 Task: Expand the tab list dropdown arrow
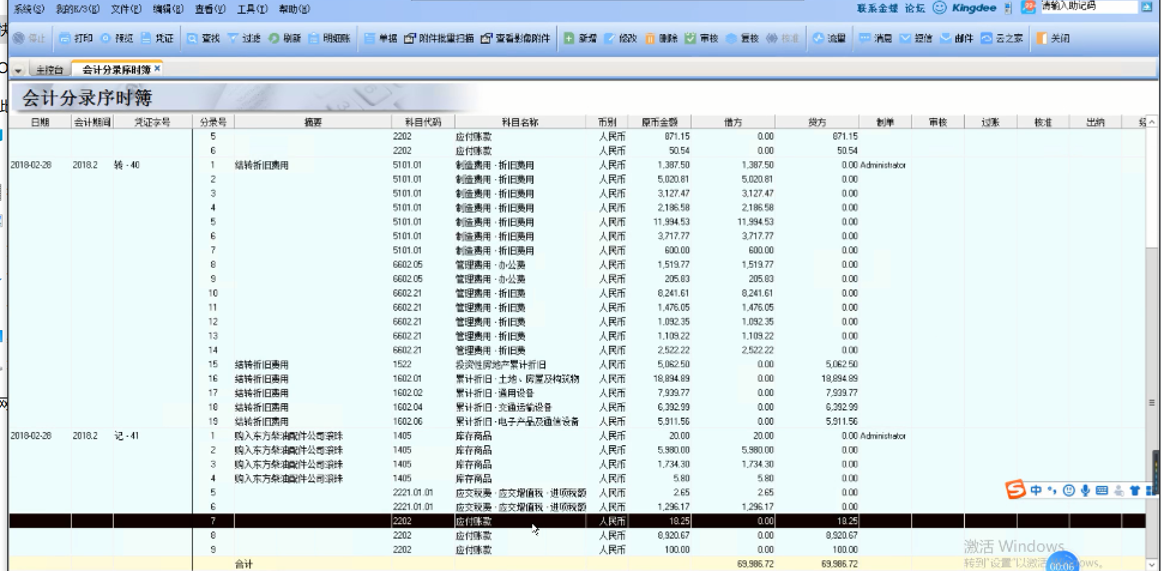18,70
